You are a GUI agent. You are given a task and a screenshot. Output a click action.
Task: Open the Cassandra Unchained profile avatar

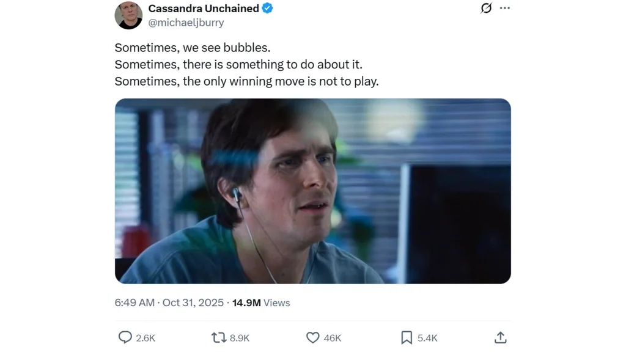click(128, 15)
